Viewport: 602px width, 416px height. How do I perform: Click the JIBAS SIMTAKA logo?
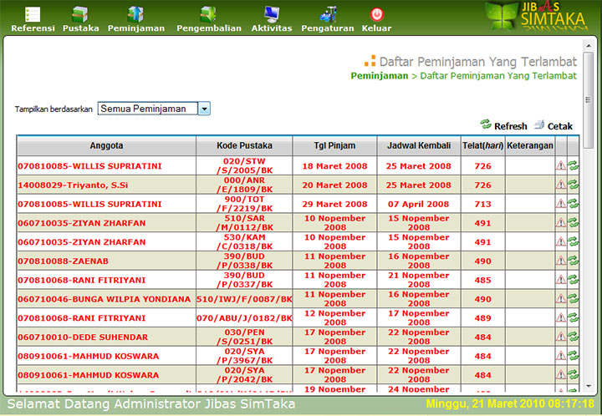tap(536, 16)
